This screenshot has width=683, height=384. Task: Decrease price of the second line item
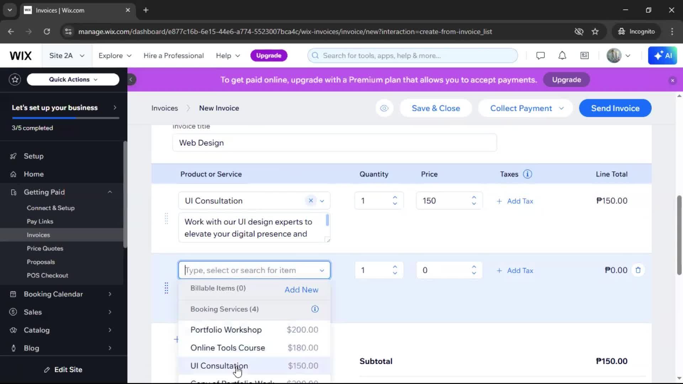tap(474, 273)
